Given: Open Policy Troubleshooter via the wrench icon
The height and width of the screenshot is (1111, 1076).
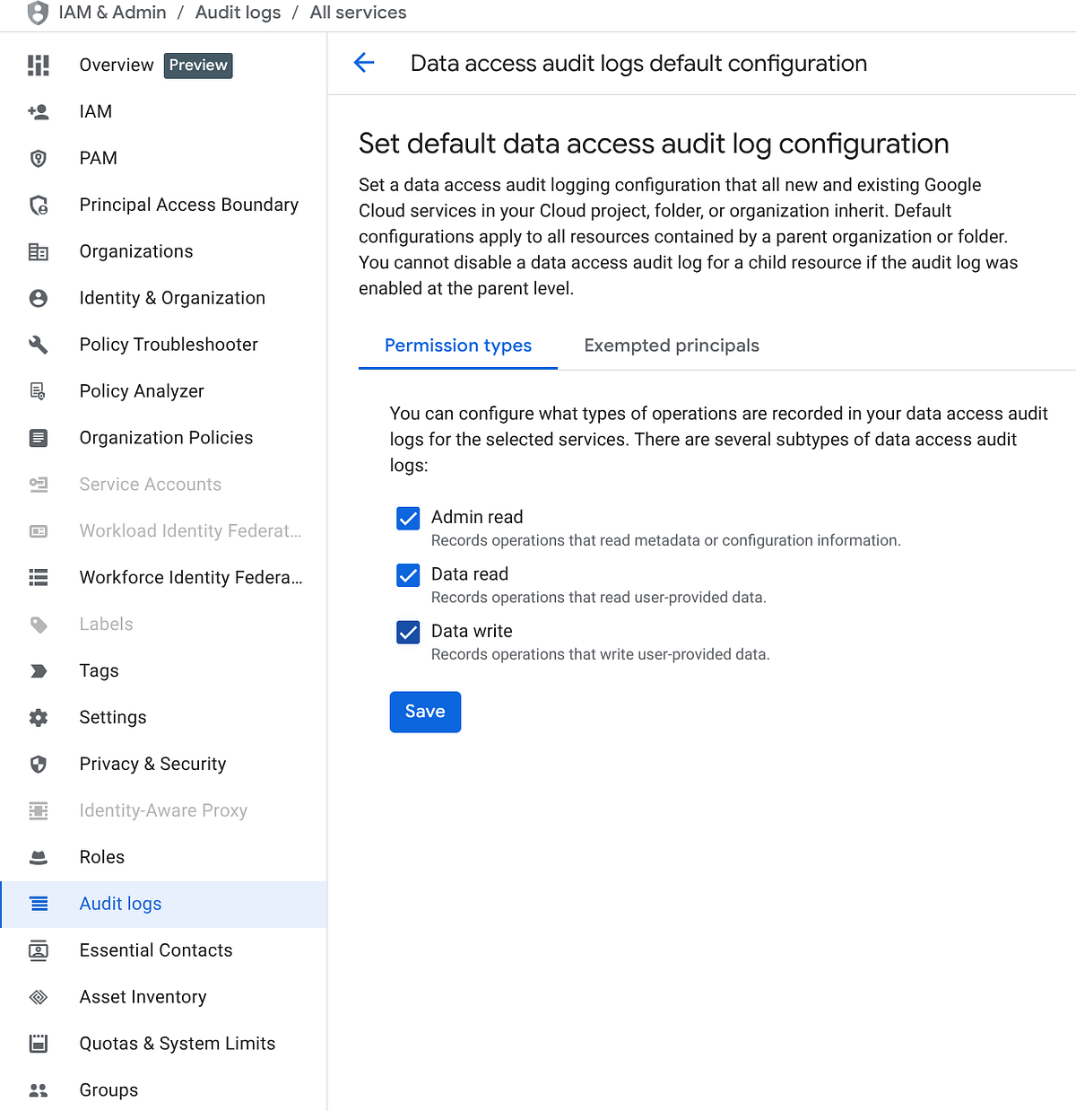Looking at the screenshot, I should click(38, 344).
